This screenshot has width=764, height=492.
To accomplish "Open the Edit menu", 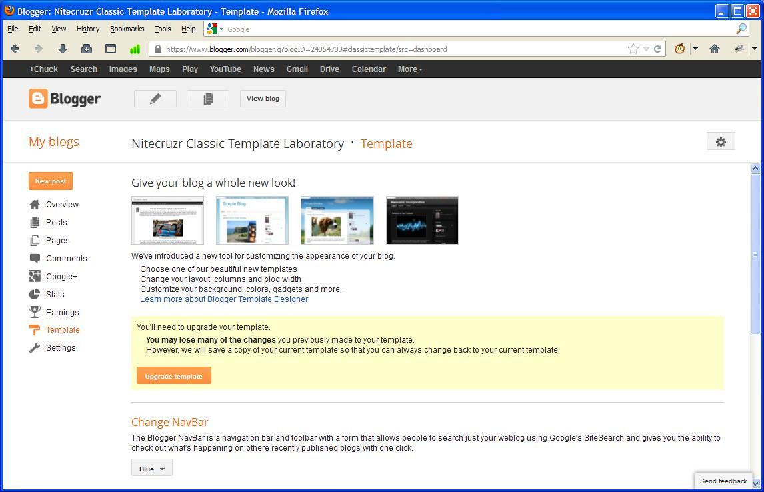I will [35, 29].
